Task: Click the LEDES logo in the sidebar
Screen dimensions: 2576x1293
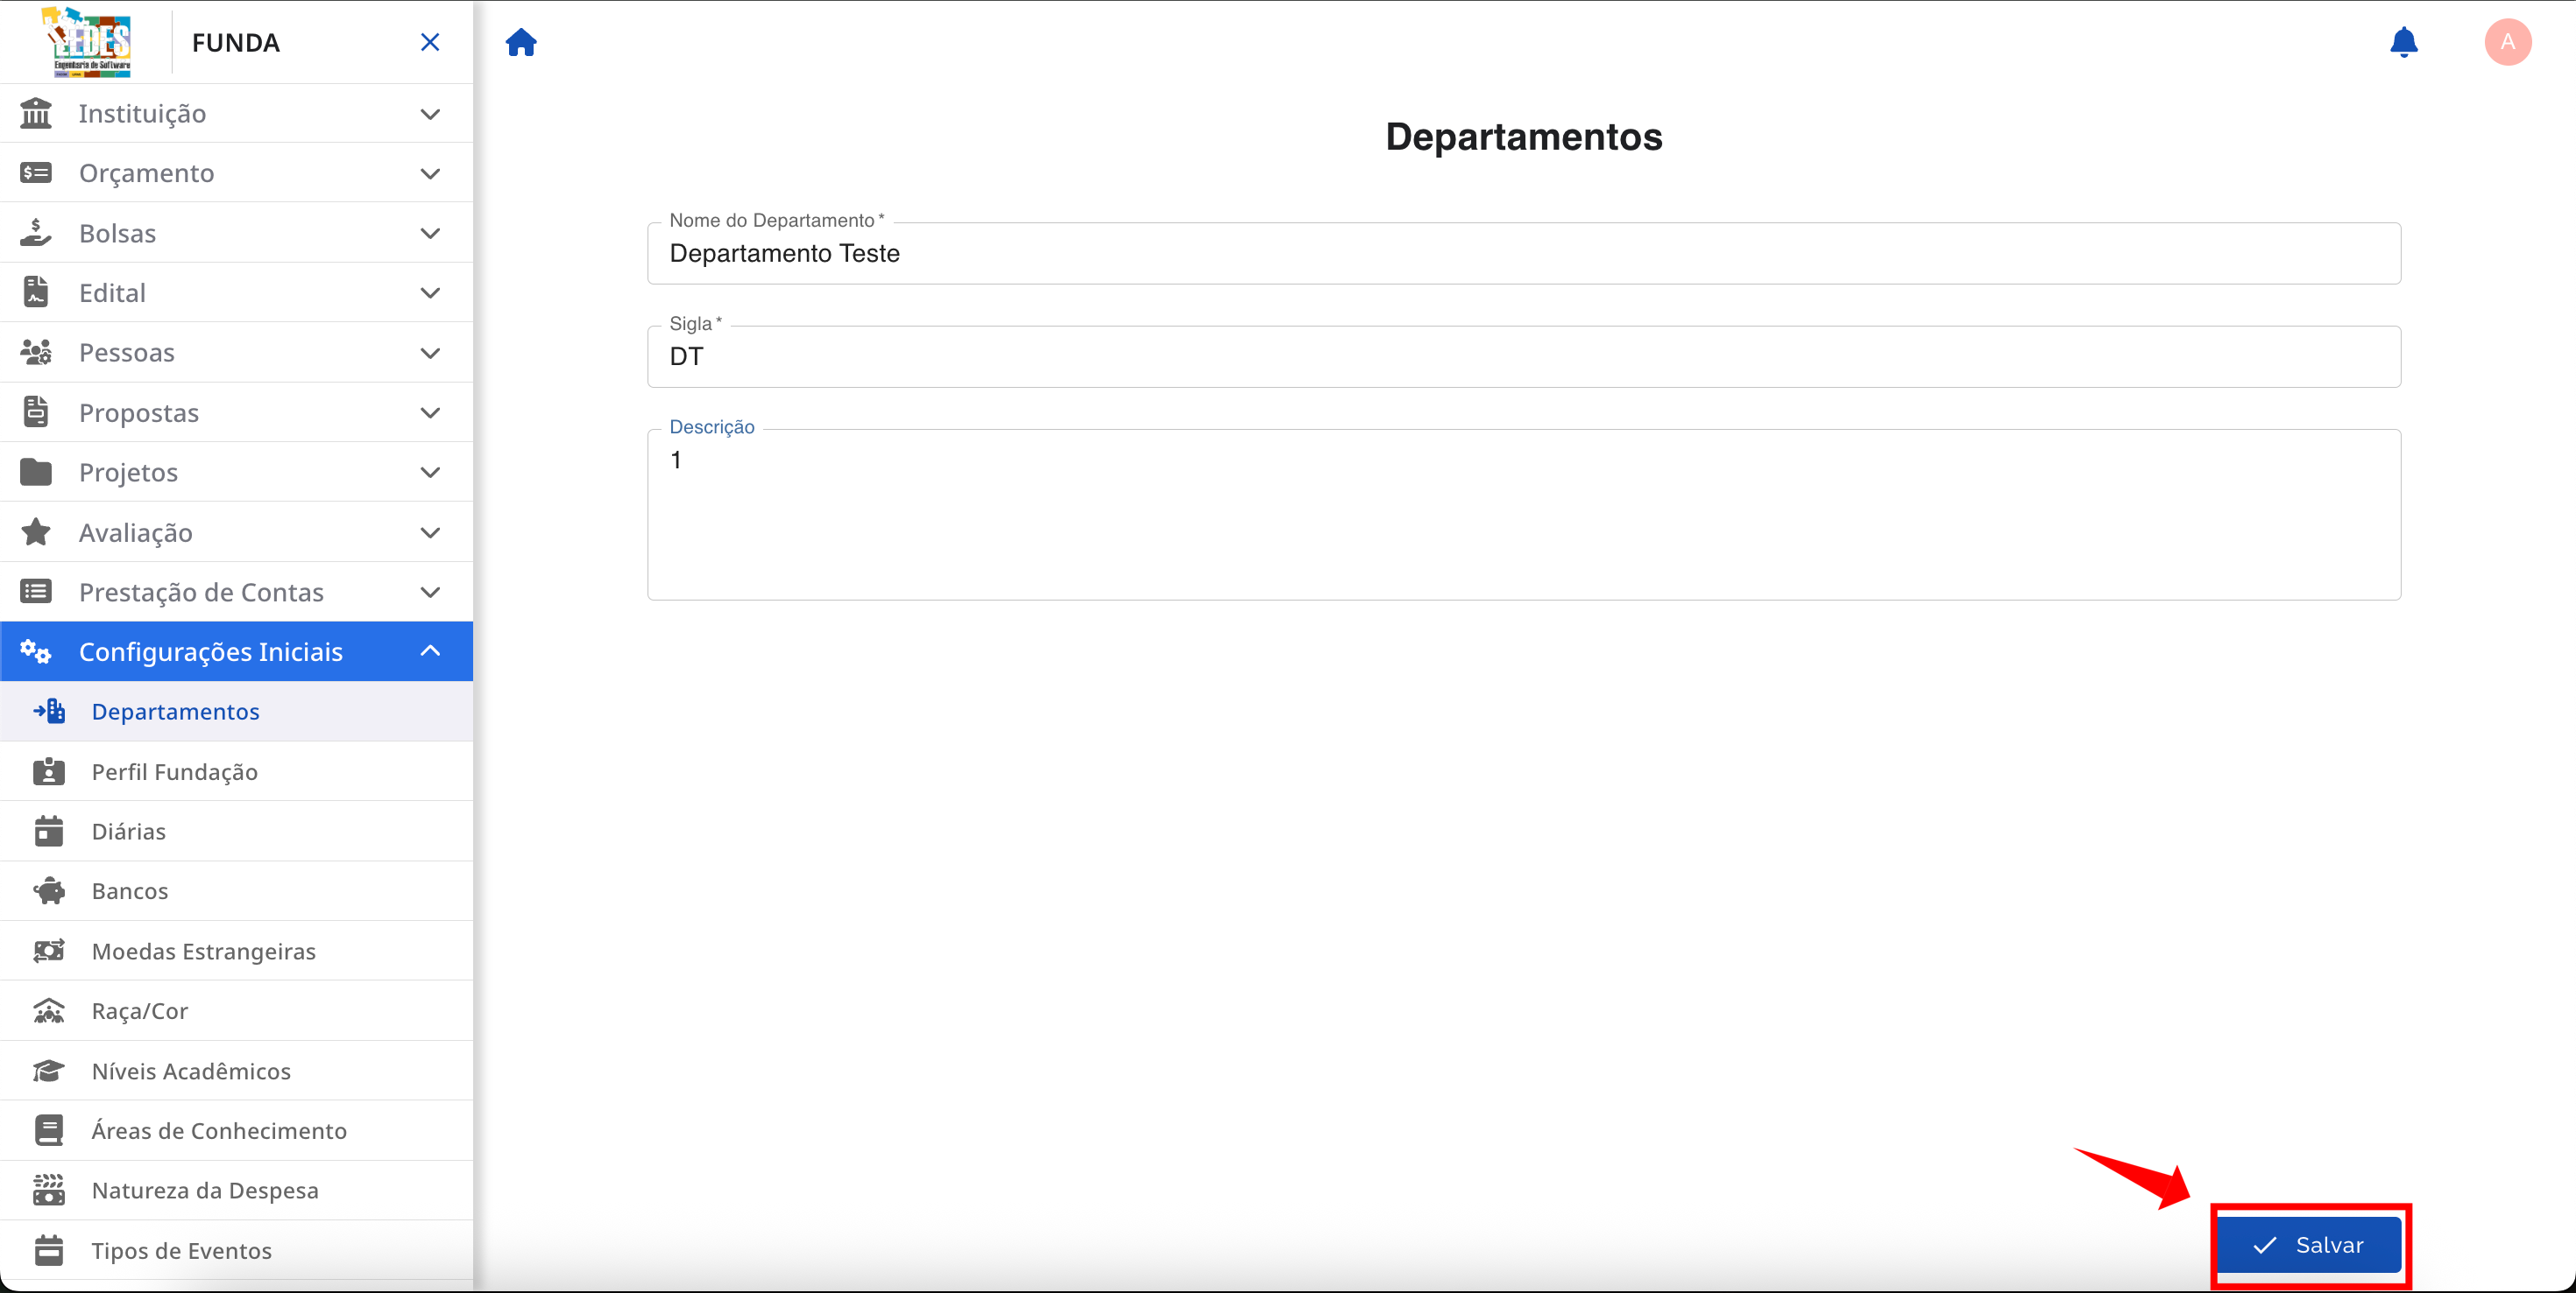Action: point(88,41)
